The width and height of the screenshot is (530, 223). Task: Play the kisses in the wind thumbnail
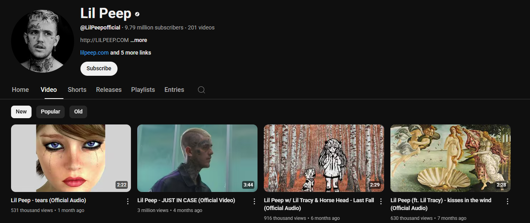click(450, 158)
